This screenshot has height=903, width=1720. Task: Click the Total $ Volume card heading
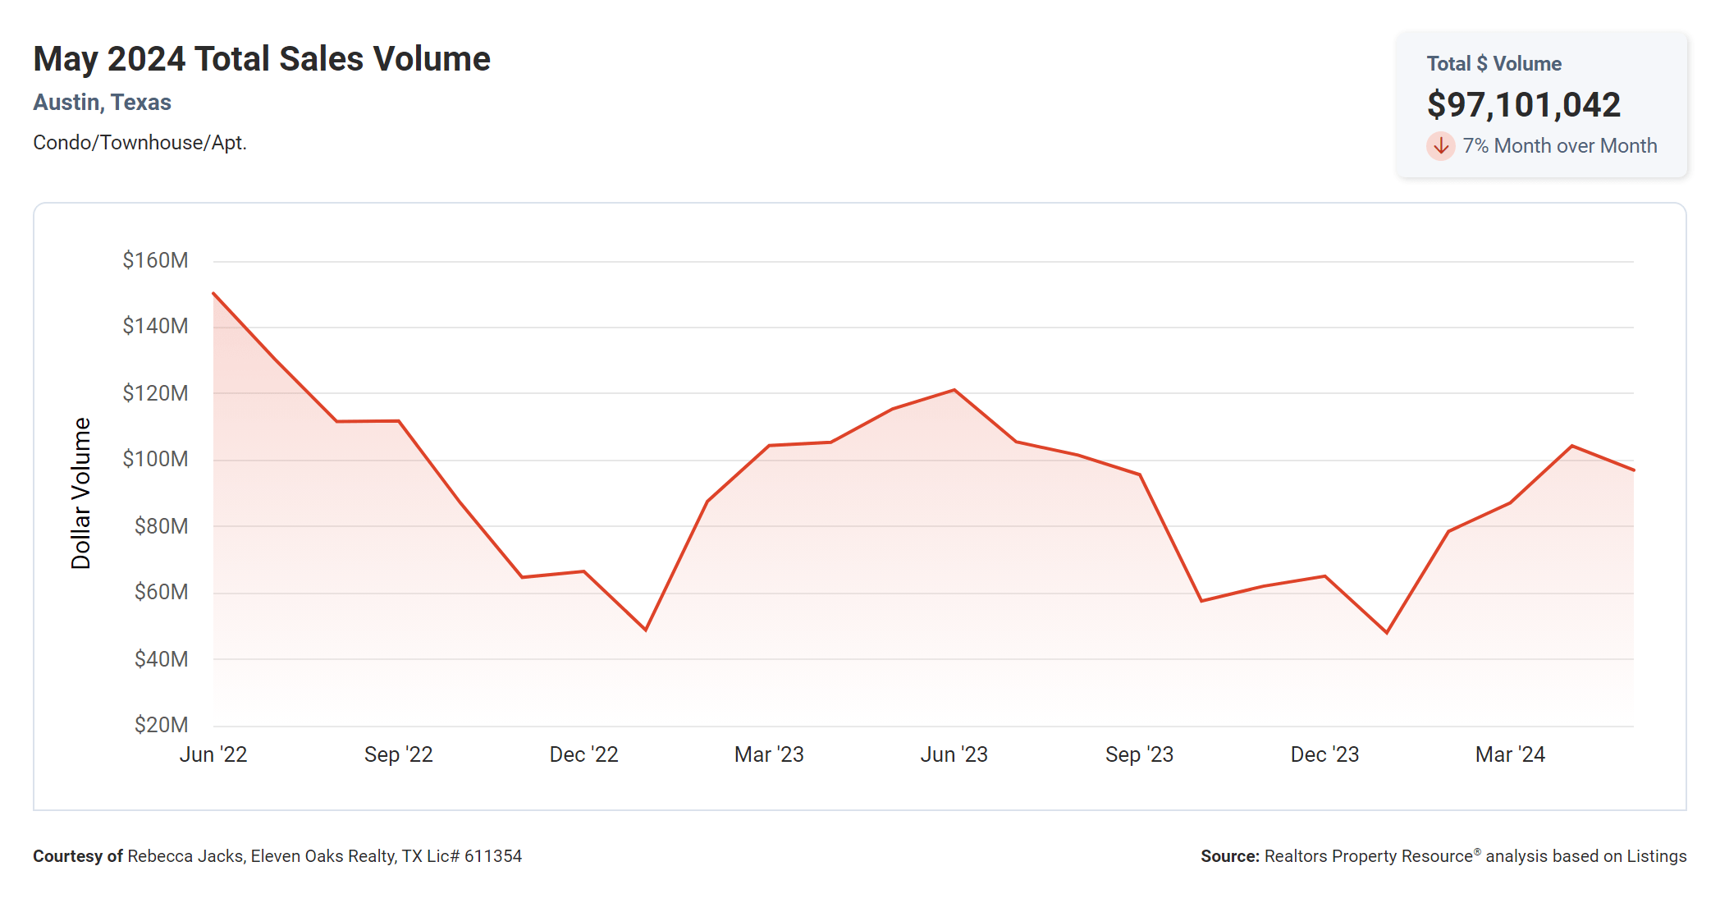point(1494,64)
